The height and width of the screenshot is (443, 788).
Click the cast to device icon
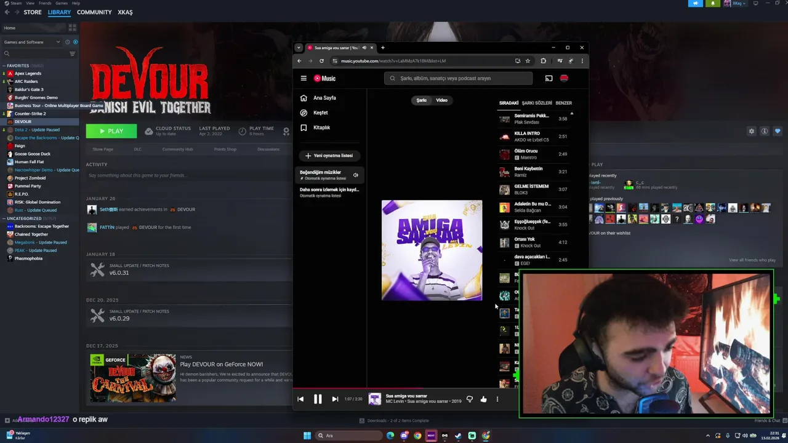tap(549, 78)
